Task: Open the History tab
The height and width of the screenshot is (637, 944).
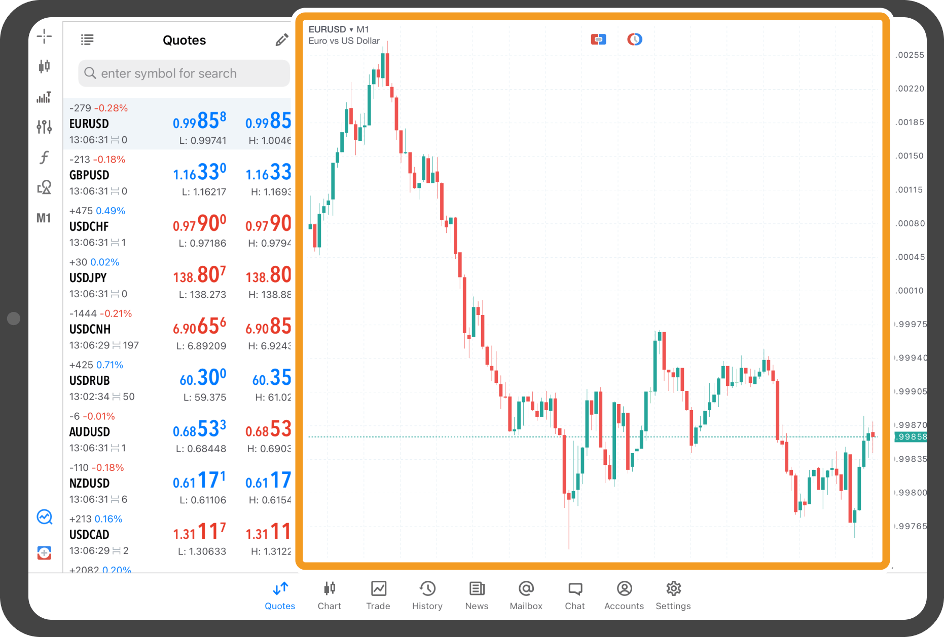Action: click(427, 595)
